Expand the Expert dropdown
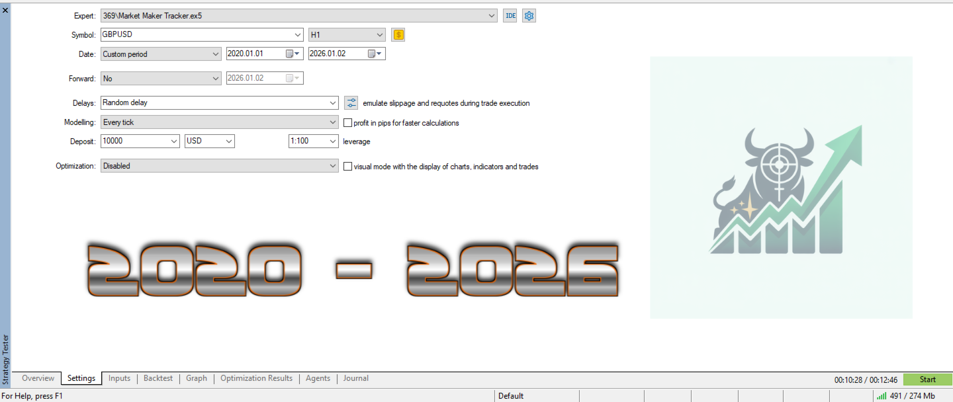Image resolution: width=953 pixels, height=402 pixels. click(491, 15)
